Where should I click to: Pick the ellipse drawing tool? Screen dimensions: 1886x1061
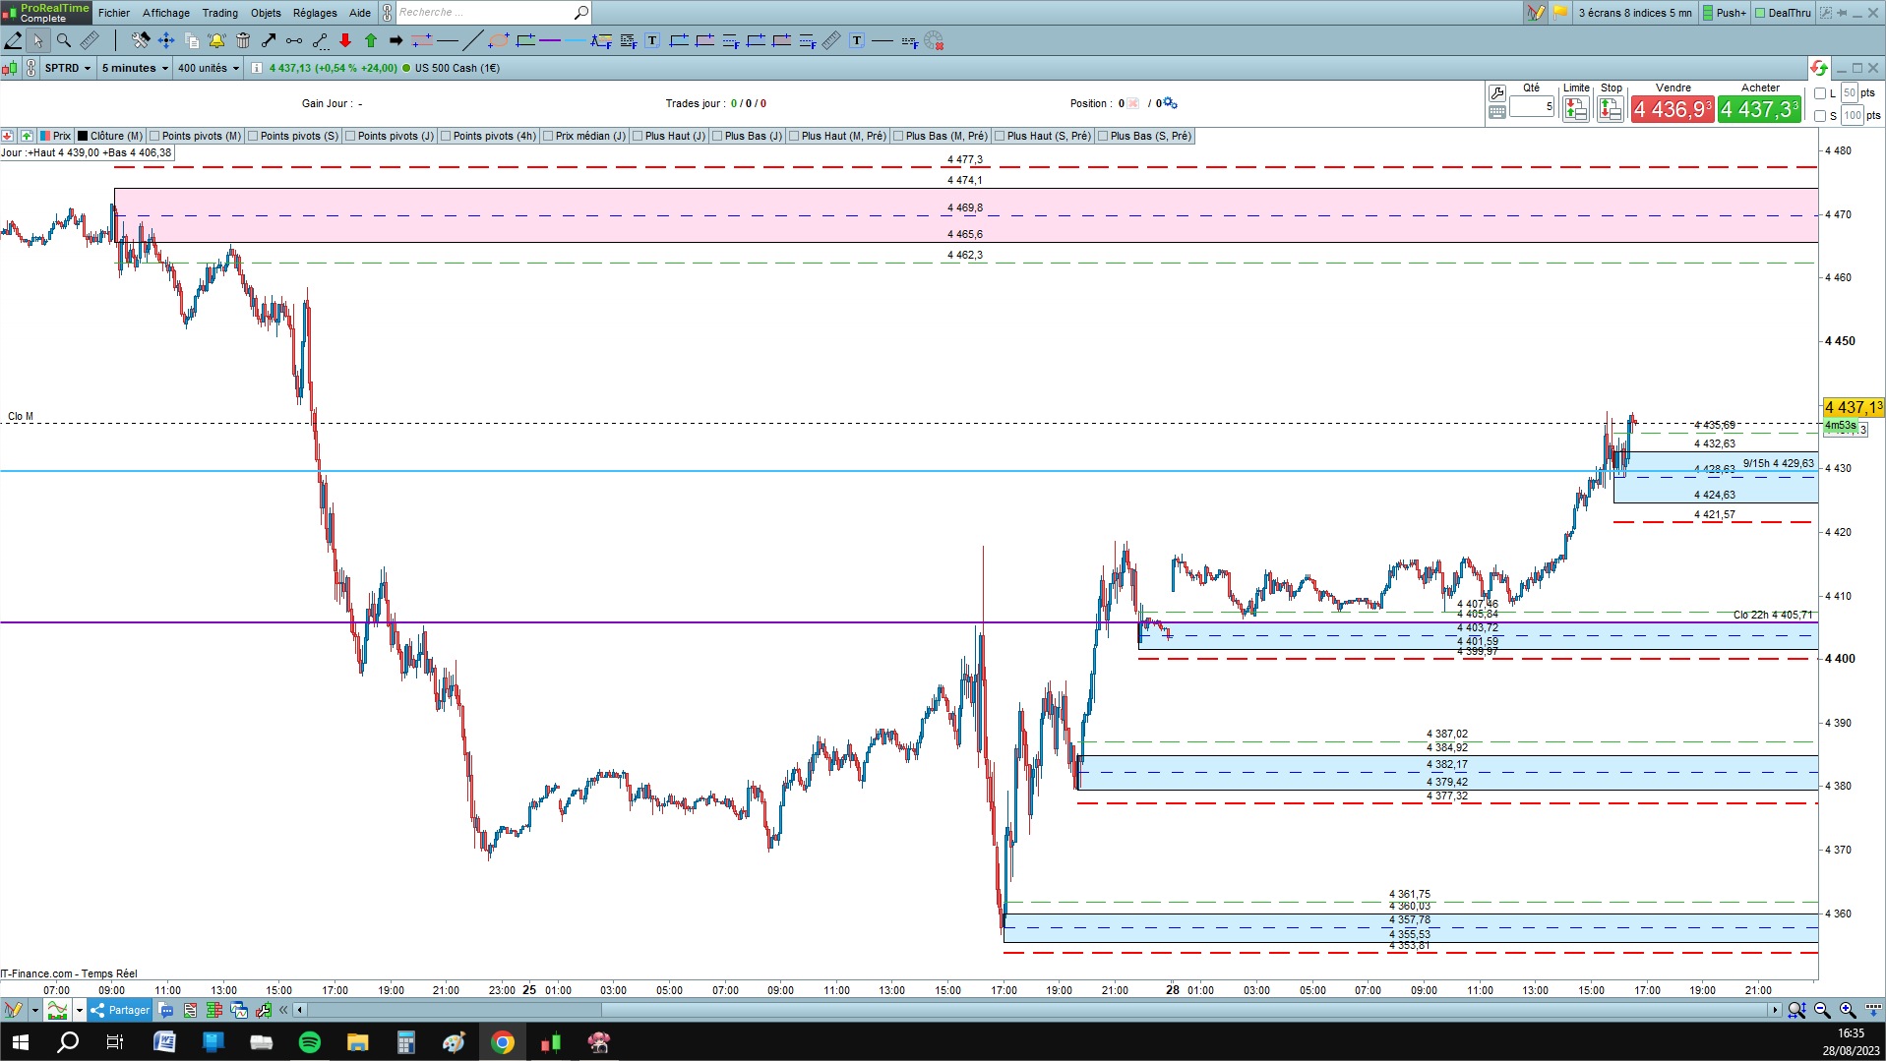499,40
